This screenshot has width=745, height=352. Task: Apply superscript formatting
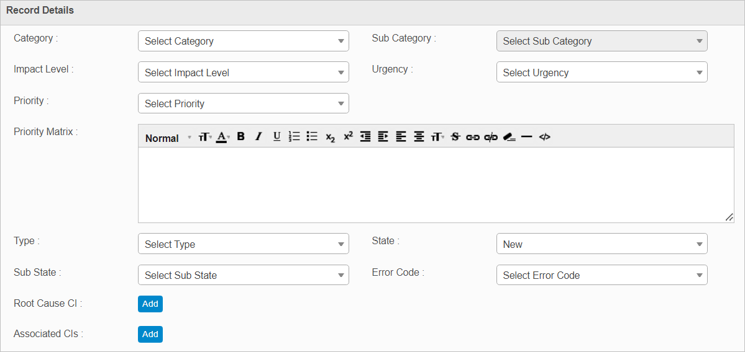coord(348,137)
